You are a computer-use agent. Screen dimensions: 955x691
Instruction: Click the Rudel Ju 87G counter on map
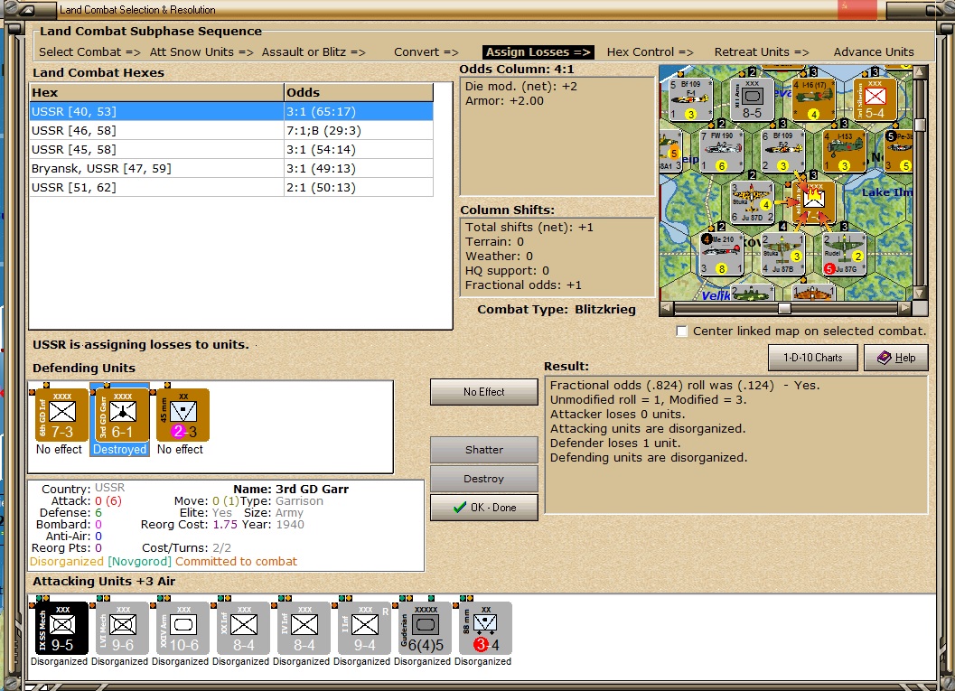[x=844, y=255]
